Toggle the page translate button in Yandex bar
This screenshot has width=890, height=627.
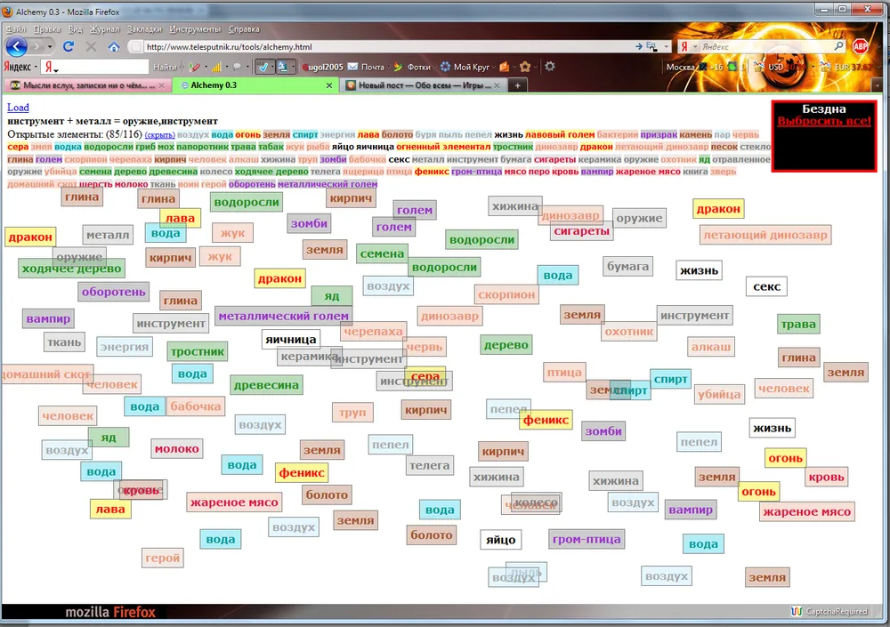[284, 67]
